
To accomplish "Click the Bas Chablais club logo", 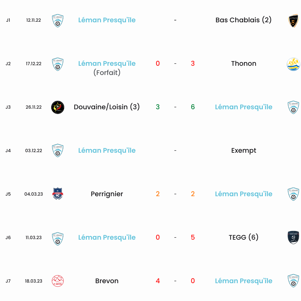I will pyautogui.click(x=293, y=21).
